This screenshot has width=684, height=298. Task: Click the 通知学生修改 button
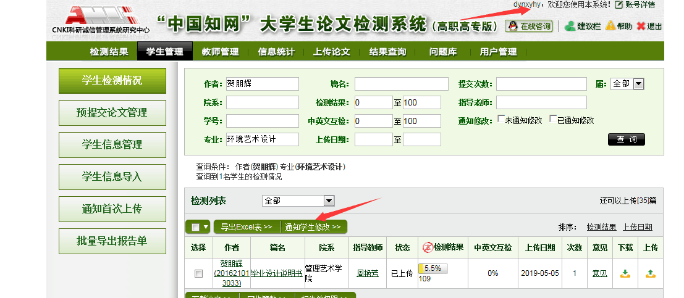tap(313, 227)
